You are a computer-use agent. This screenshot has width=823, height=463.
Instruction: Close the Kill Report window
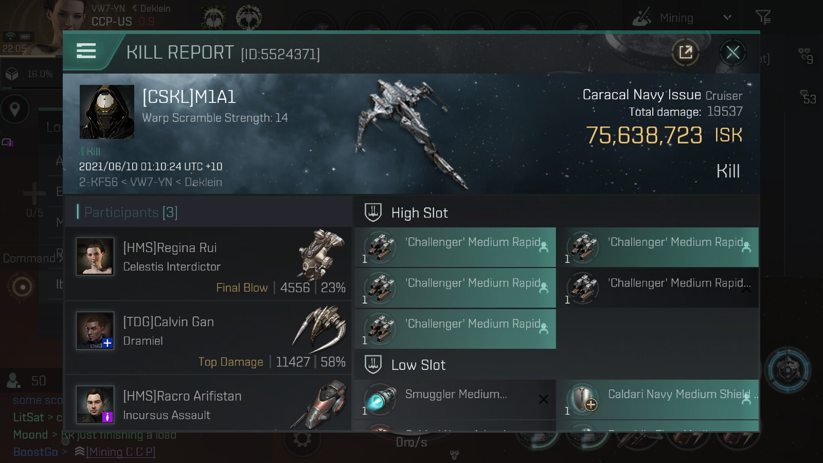click(x=732, y=52)
